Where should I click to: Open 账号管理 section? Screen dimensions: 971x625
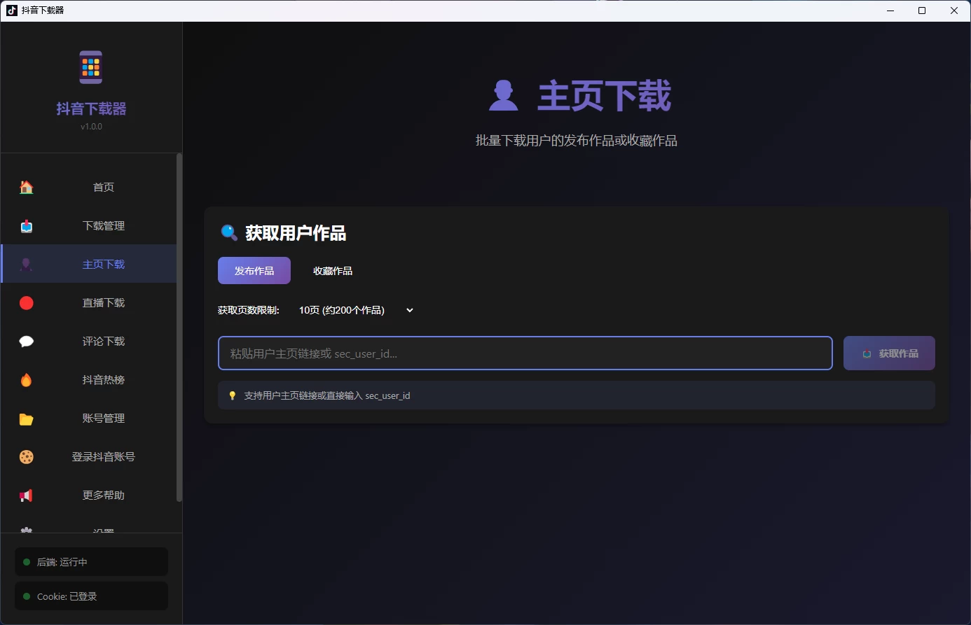pos(89,418)
